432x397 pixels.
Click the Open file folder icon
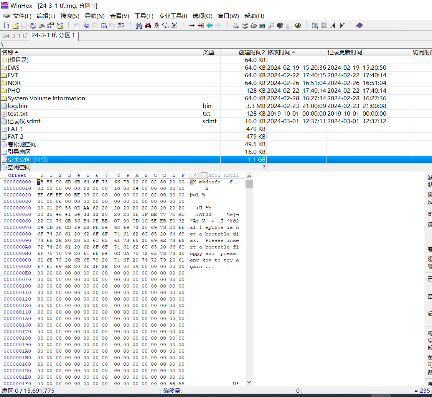15,26
